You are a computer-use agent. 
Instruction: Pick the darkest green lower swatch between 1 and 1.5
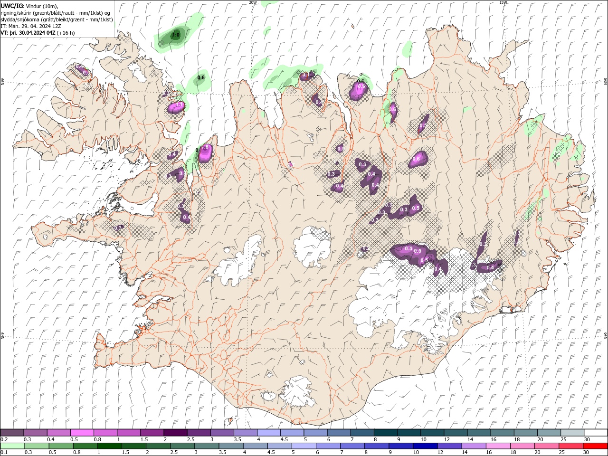click(x=109, y=446)
